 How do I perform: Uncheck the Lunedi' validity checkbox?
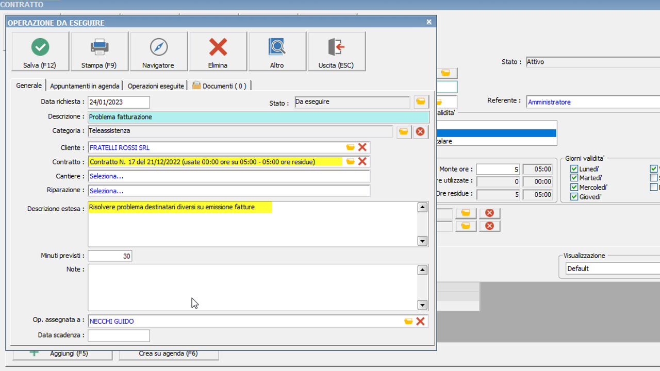tap(574, 169)
